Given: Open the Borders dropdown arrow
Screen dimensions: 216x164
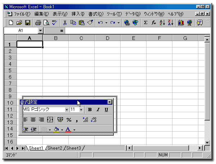Looking at the screenshot, I should 50,129.
